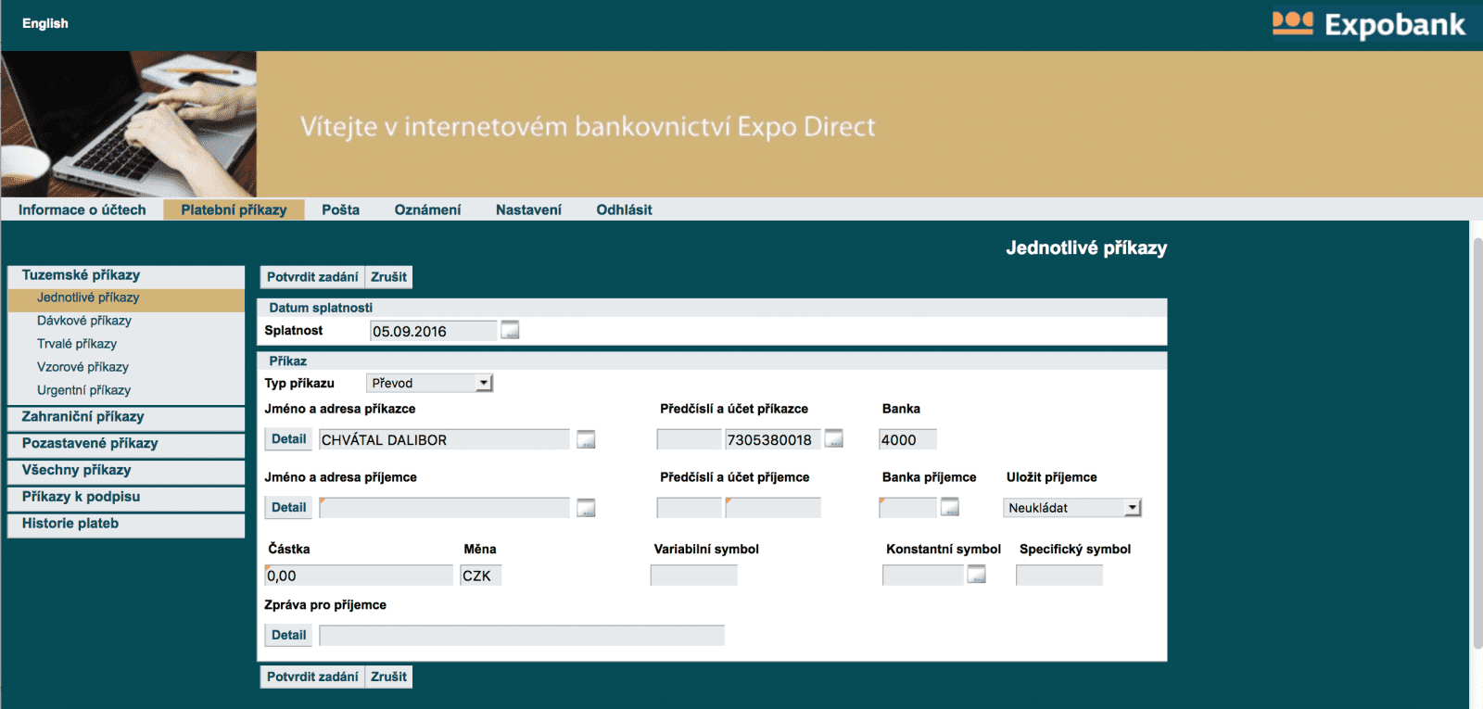
Task: Select Tuzemské příkazy in sidebar
Action: tap(126, 275)
